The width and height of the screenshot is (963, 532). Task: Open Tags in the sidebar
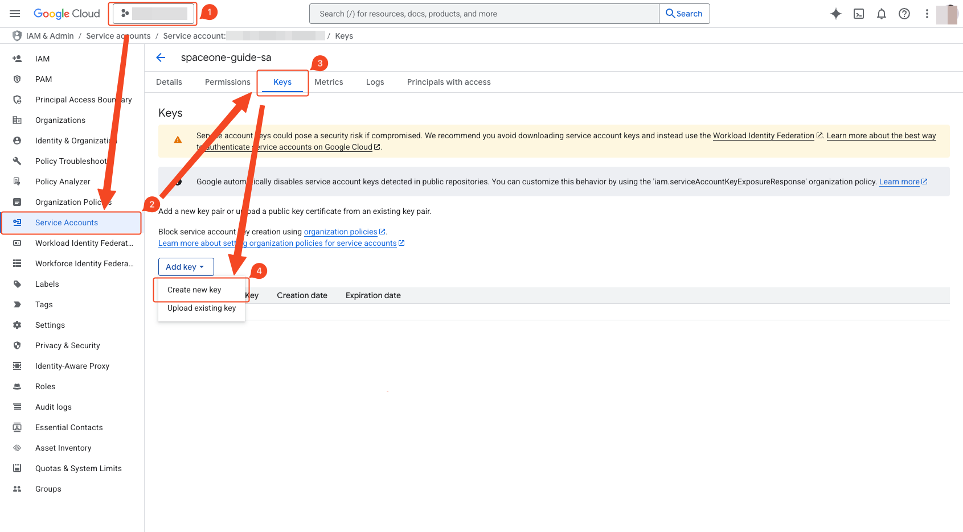point(72,304)
